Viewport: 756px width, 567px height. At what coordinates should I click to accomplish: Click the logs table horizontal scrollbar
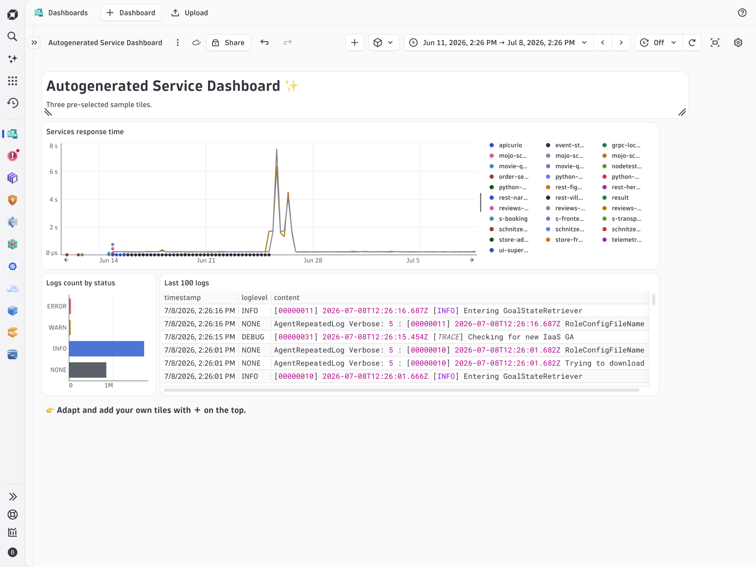[x=402, y=390]
